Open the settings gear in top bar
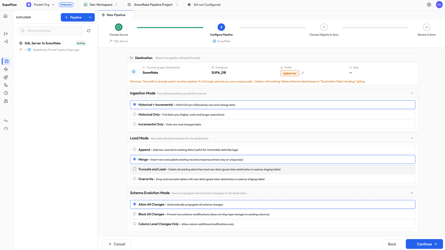The width and height of the screenshot is (445, 250). click(x=429, y=4)
